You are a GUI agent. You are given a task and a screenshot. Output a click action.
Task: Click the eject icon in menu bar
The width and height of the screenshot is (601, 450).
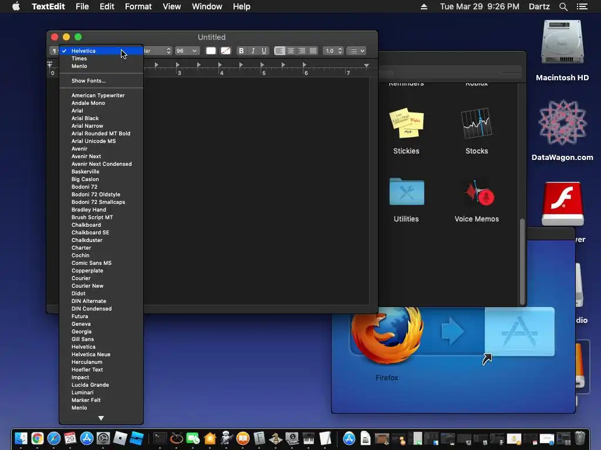point(424,6)
